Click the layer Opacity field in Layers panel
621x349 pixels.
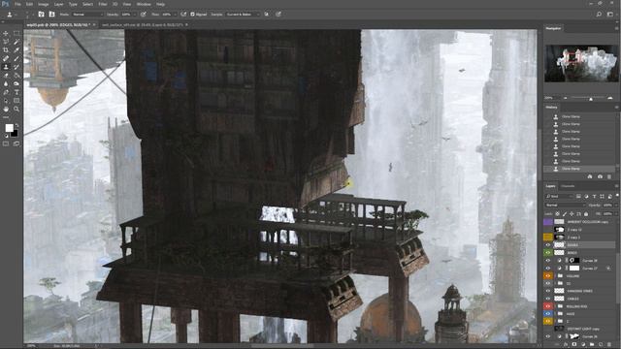(x=607, y=206)
